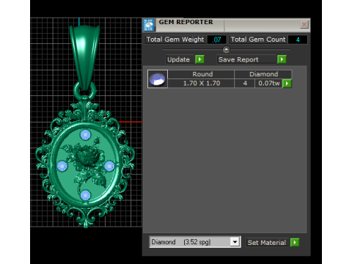Screen dimensions: 352x264
Task: Click the carved rose in pendant center
Action: coord(87,156)
